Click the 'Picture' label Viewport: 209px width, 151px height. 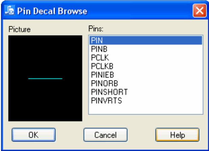(x=20, y=29)
